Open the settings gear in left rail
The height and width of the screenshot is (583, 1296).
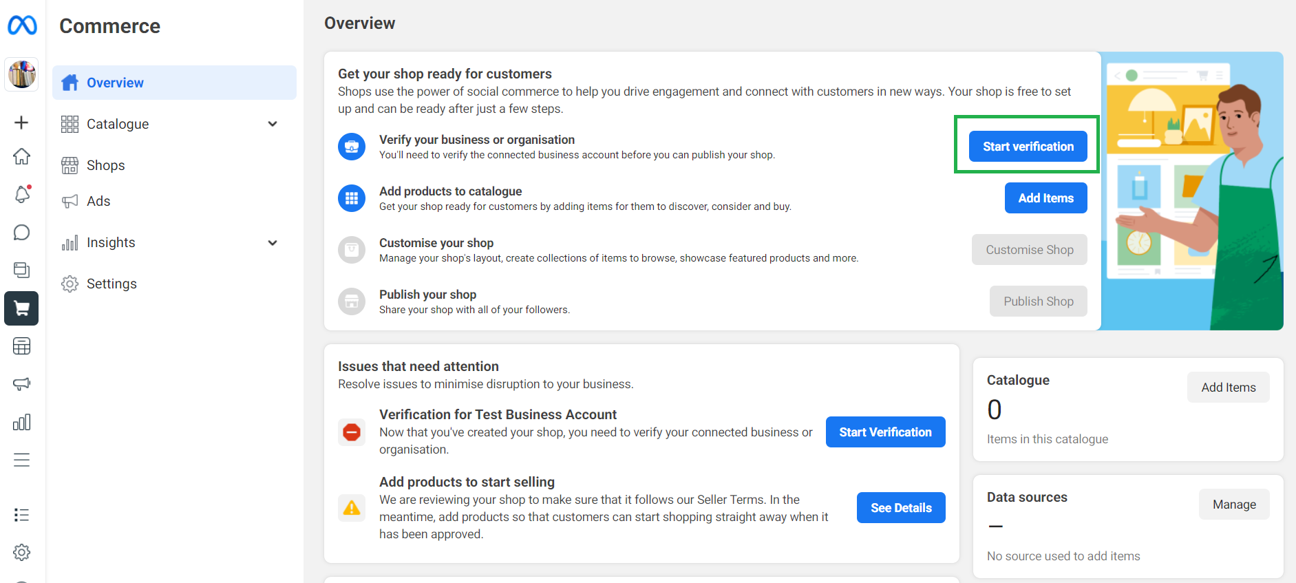coord(22,552)
